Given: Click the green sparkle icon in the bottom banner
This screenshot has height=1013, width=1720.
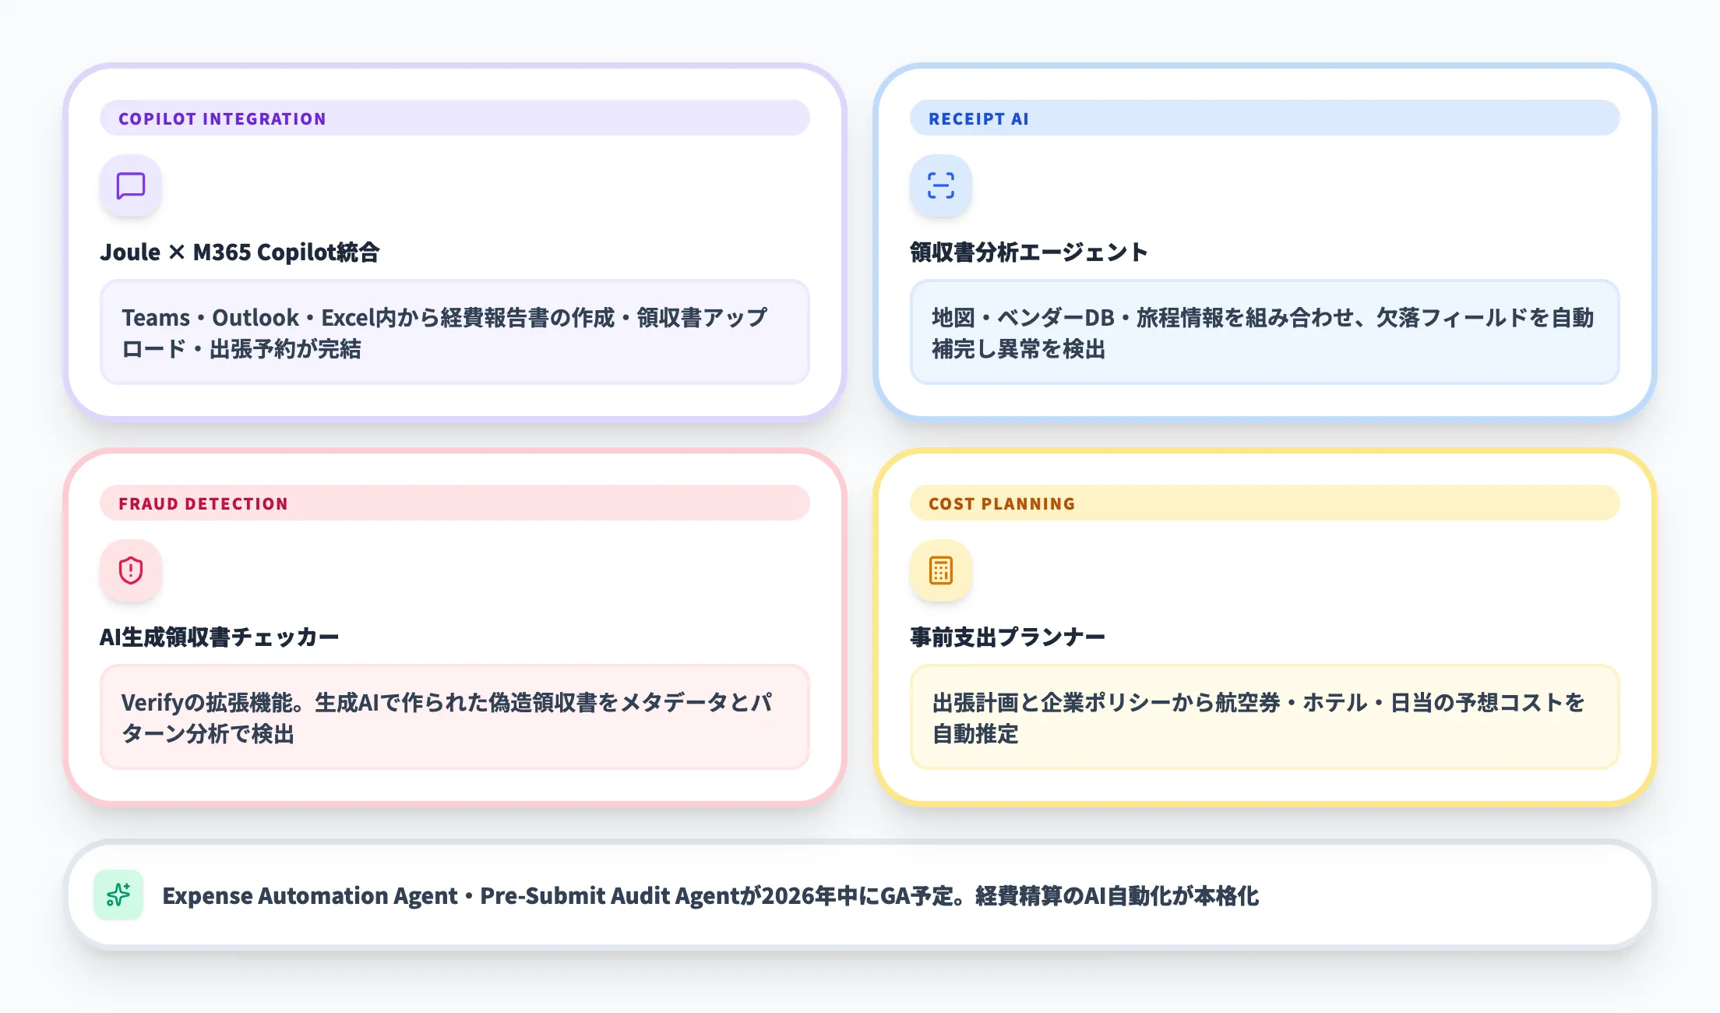Looking at the screenshot, I should click(118, 896).
